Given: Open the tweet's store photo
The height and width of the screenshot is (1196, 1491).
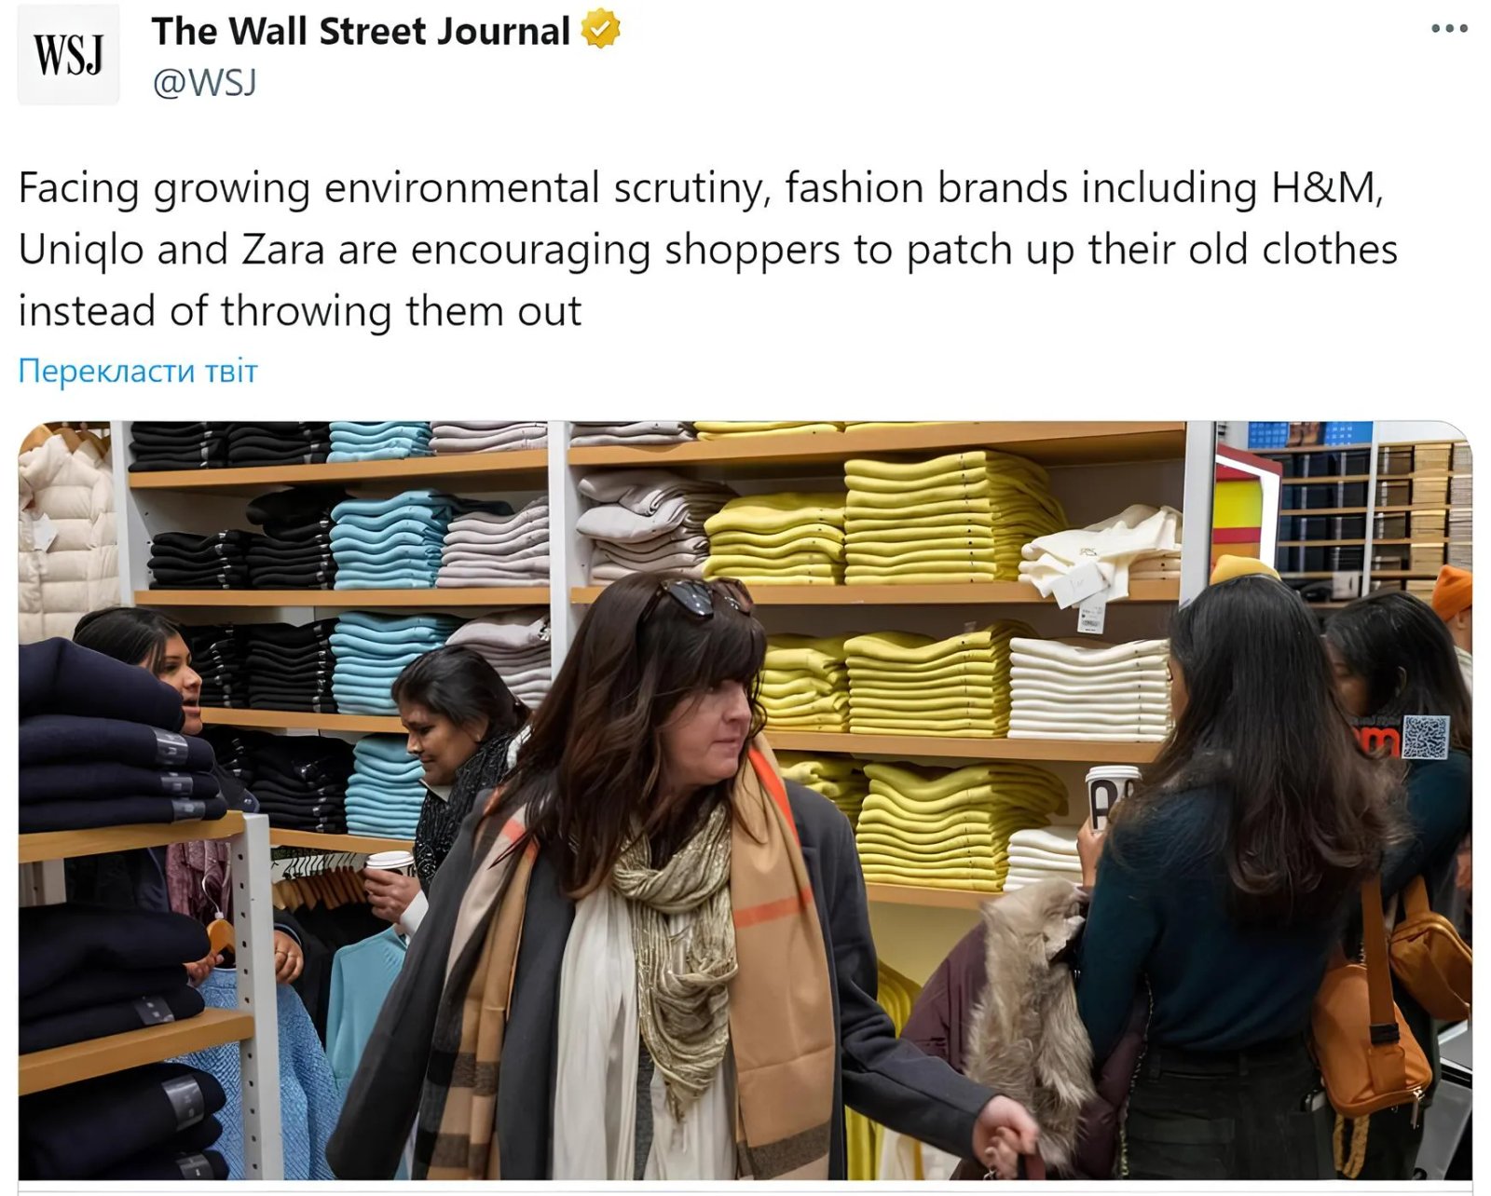Looking at the screenshot, I should [x=745, y=800].
